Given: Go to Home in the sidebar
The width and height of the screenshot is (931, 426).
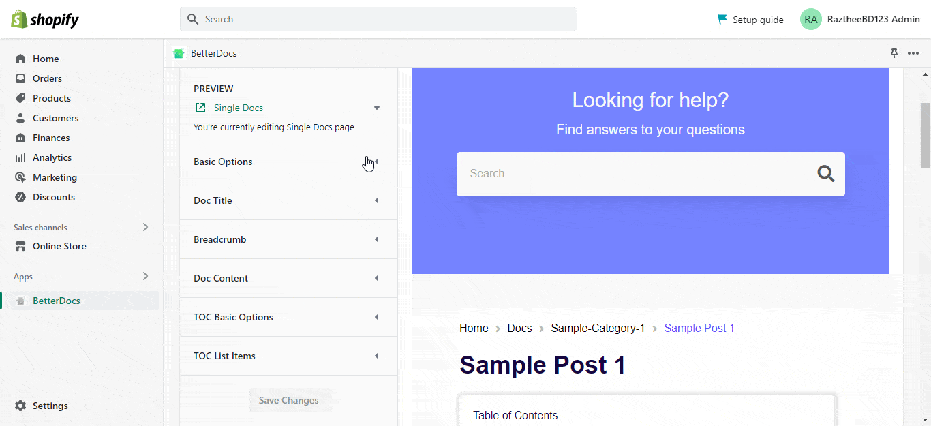Looking at the screenshot, I should (x=46, y=59).
